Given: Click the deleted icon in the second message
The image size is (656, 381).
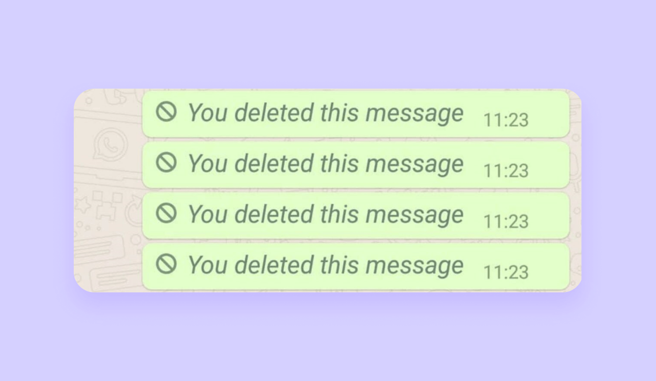Looking at the screenshot, I should click(166, 162).
